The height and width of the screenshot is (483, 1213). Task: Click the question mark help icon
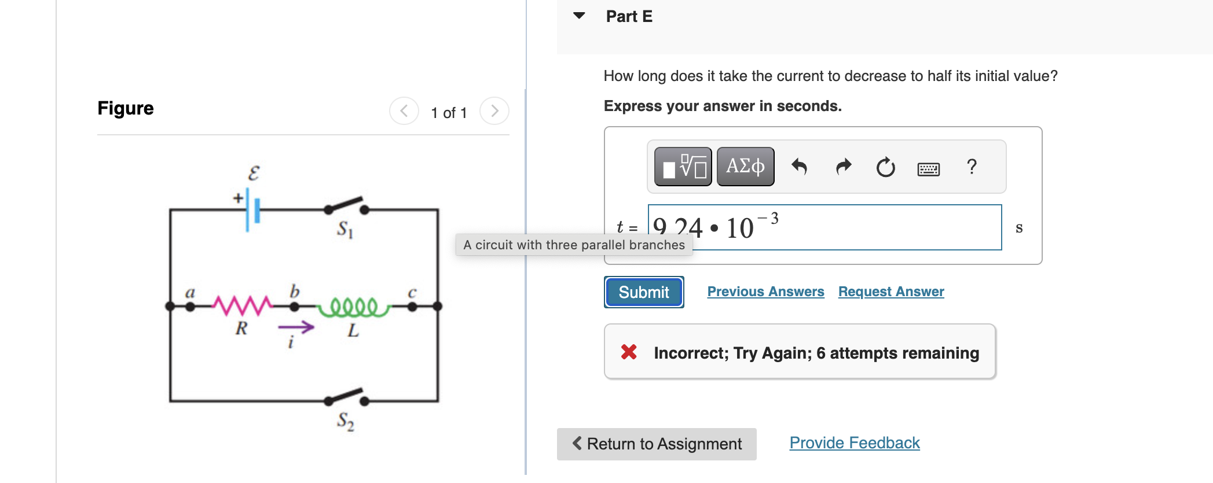(971, 167)
